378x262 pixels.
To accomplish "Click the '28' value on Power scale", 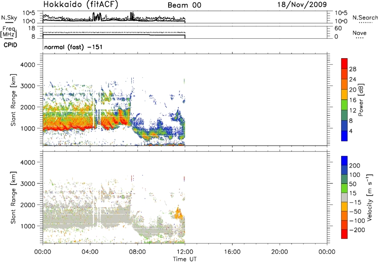I will pos(352,69).
